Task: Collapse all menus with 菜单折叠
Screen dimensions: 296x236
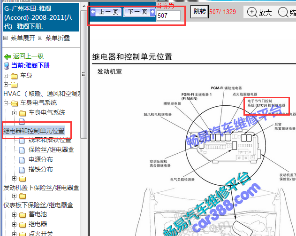Action: [58, 38]
